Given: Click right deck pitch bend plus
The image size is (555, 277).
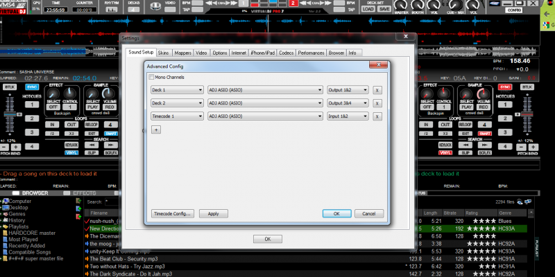Looking at the screenshot, I should 533,148.
